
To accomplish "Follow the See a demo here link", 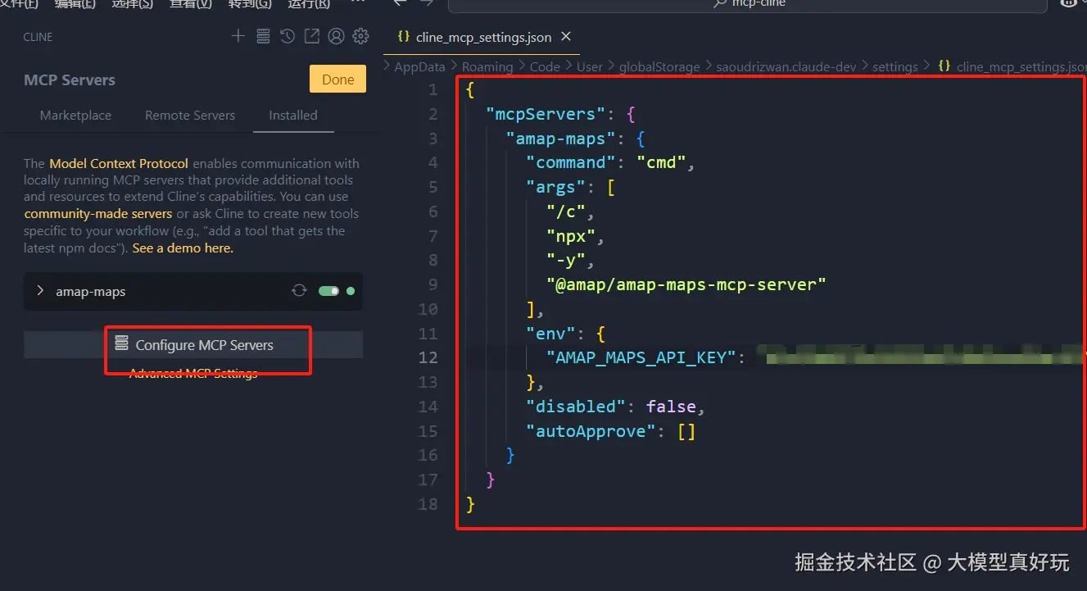I will click(x=183, y=248).
